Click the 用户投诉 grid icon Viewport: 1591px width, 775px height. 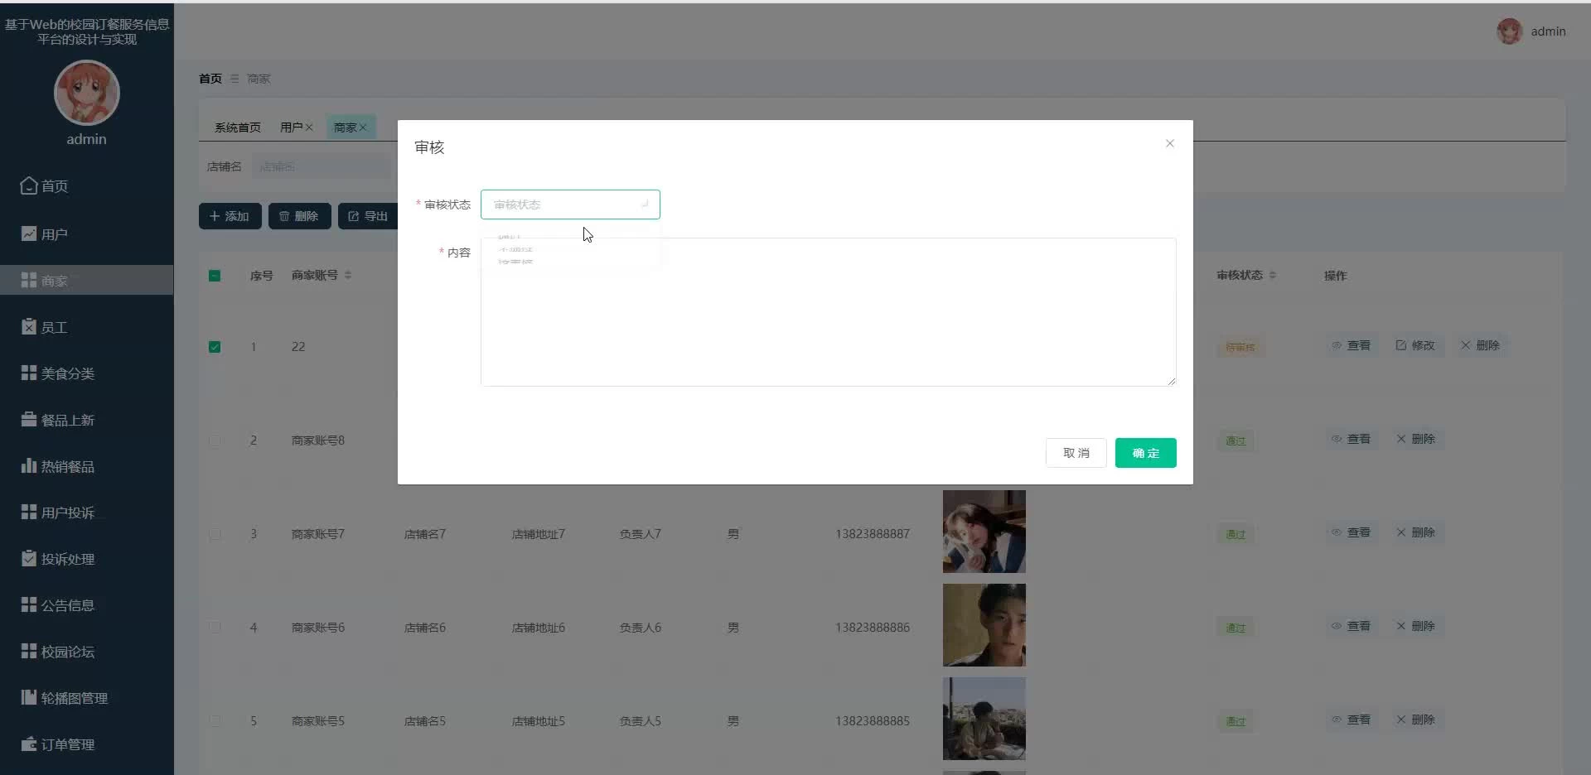(29, 512)
